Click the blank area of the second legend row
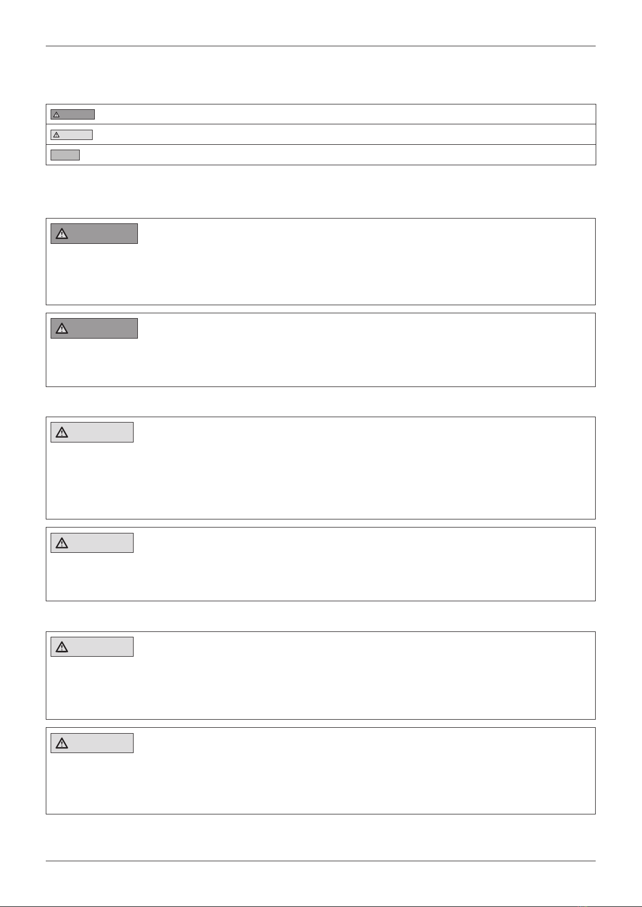This screenshot has height=907, width=642. click(345, 135)
